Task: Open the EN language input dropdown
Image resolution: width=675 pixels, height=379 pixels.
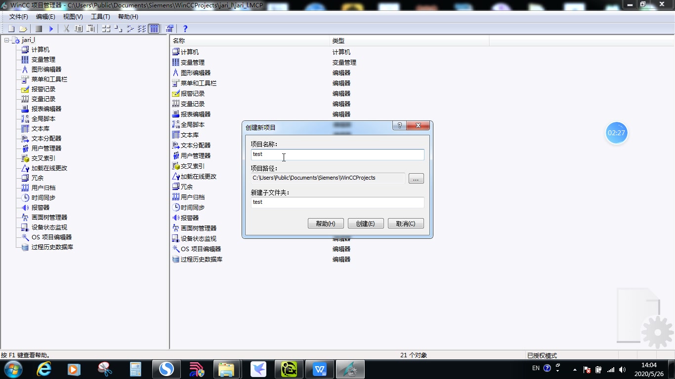Action: pos(536,369)
